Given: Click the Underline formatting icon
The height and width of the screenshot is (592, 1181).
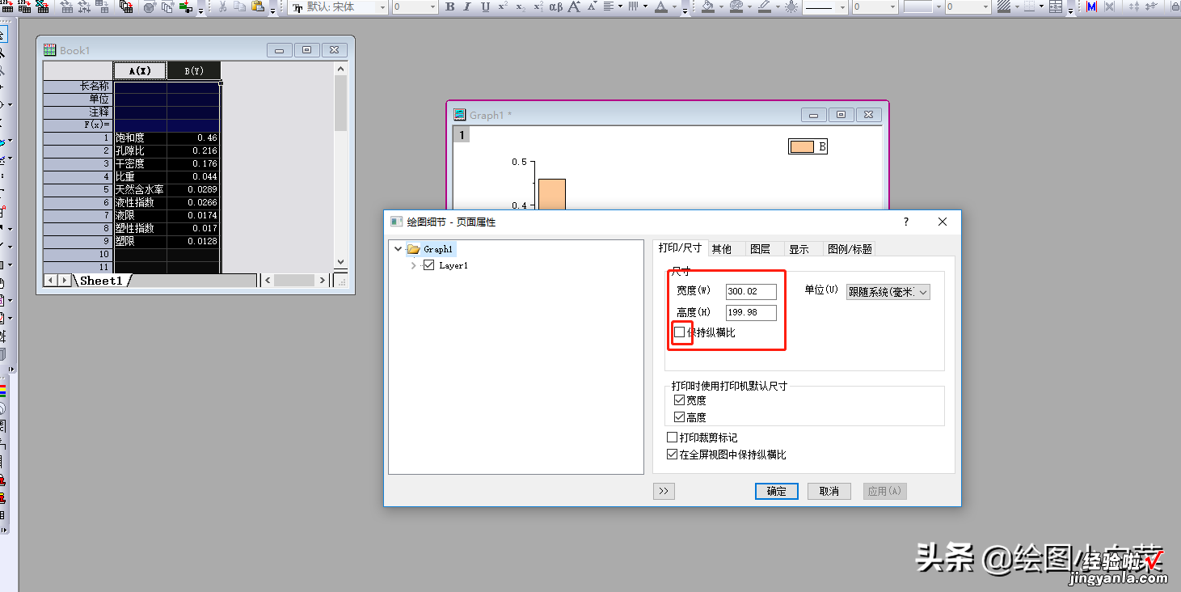Looking at the screenshot, I should 485,6.
